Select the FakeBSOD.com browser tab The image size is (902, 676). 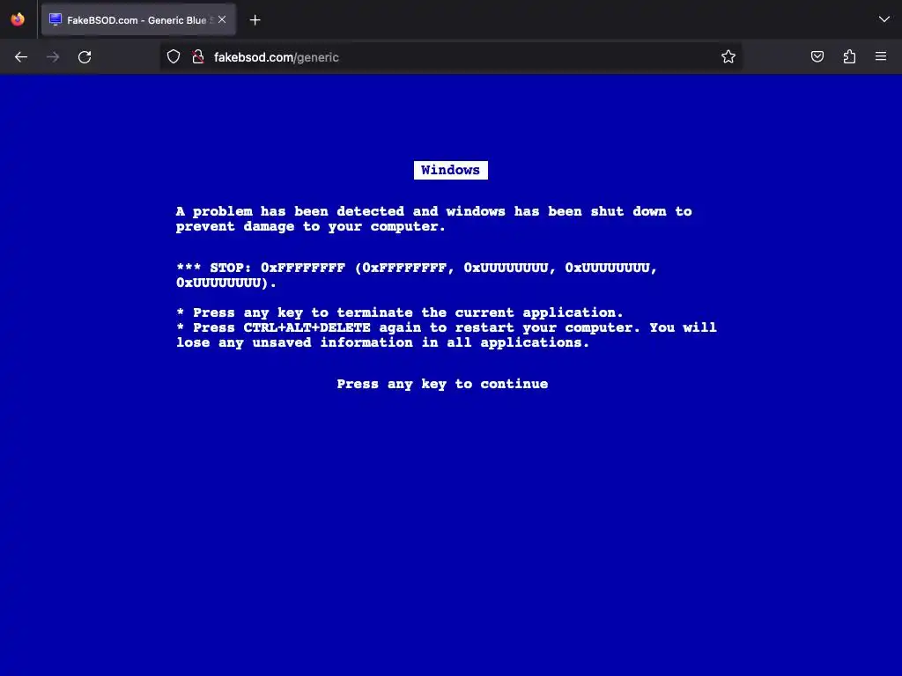click(138, 19)
